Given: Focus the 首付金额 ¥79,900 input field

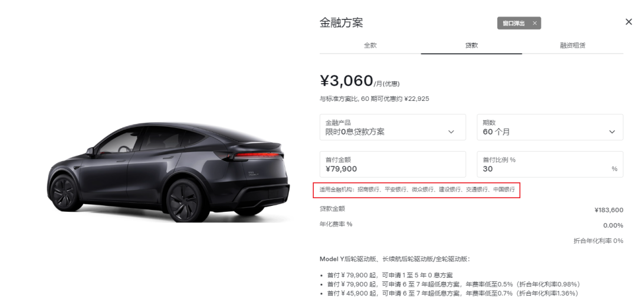Looking at the screenshot, I should pos(393,164).
